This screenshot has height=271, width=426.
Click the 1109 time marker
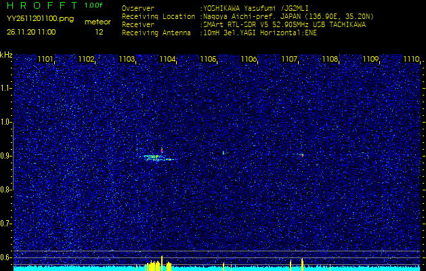371,59
